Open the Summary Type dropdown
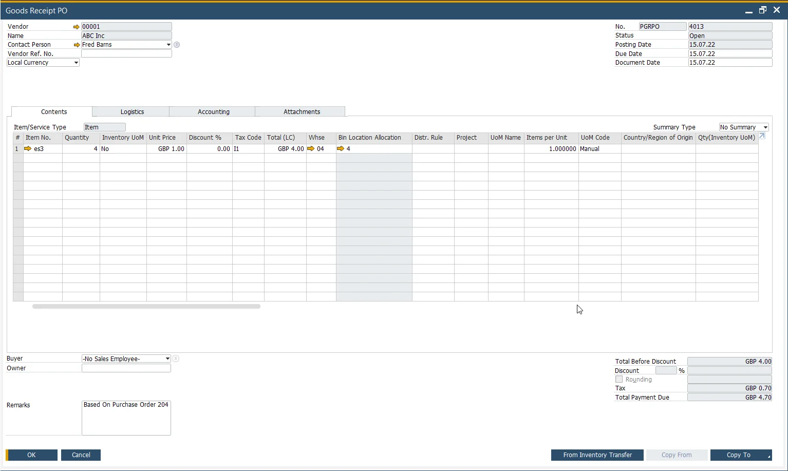Image resolution: width=788 pixels, height=471 pixels. [x=765, y=127]
